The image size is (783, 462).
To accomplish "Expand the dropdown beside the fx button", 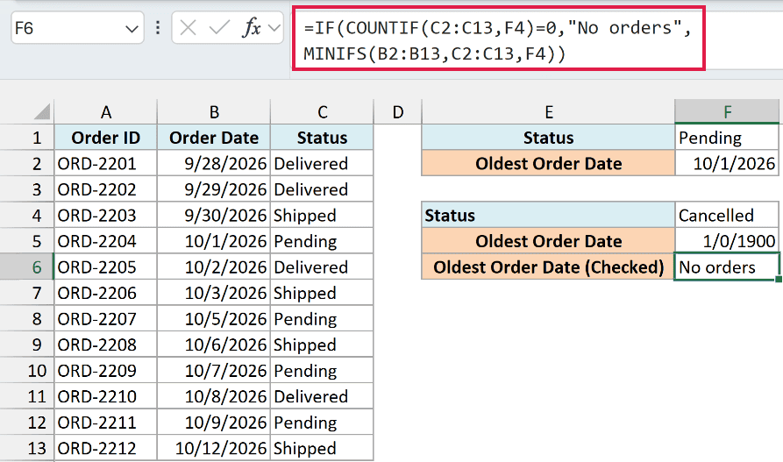I will [274, 28].
